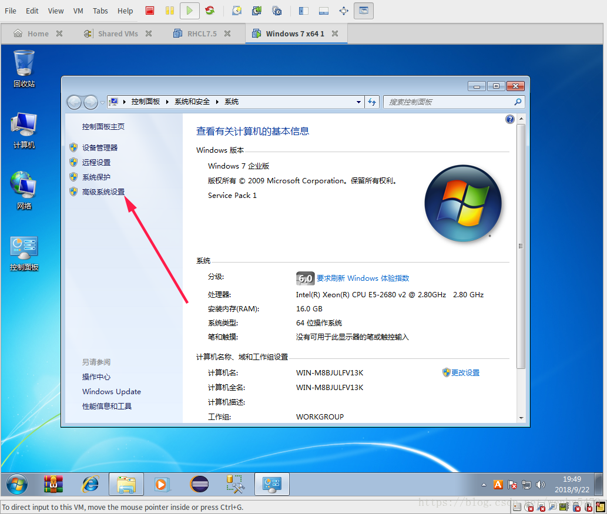Close the Windows 7 x64 1 tab
Viewport: 607px width, 514px height.
tap(335, 33)
